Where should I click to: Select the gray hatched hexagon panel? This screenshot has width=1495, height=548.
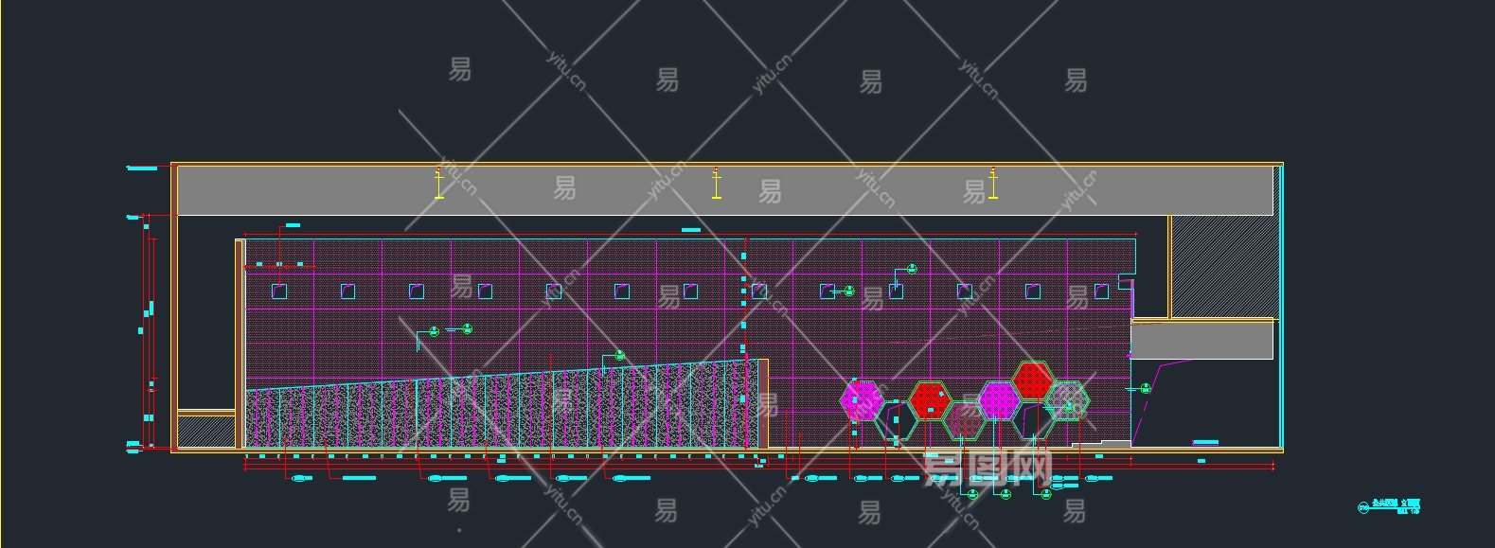[1068, 400]
